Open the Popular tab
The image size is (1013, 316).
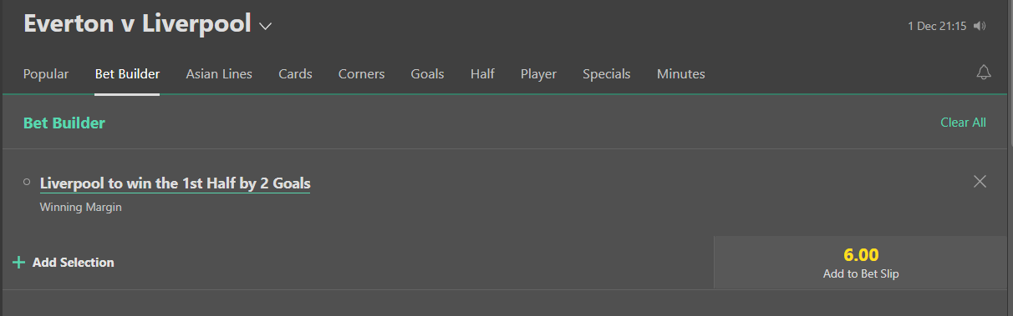pyautogui.click(x=46, y=74)
